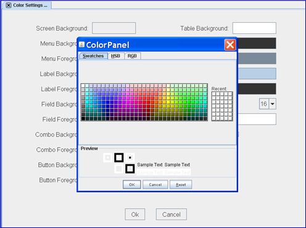Click Cancel at bottom of Color Settings
306x228 pixels.
172,214
